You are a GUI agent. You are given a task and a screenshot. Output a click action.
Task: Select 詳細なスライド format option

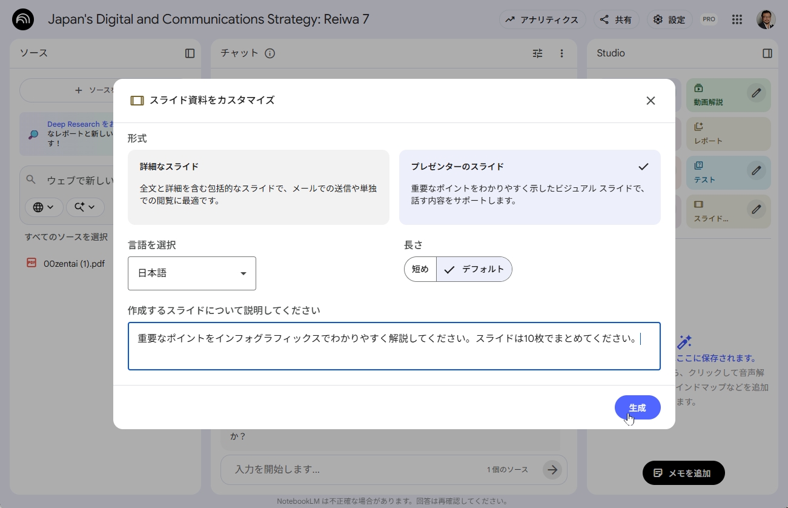(259, 187)
